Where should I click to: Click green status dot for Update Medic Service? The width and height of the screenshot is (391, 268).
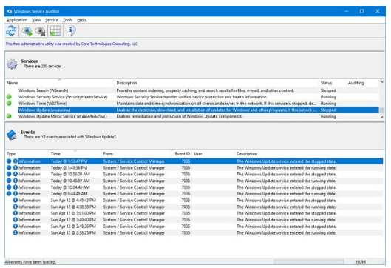[x=9, y=116]
